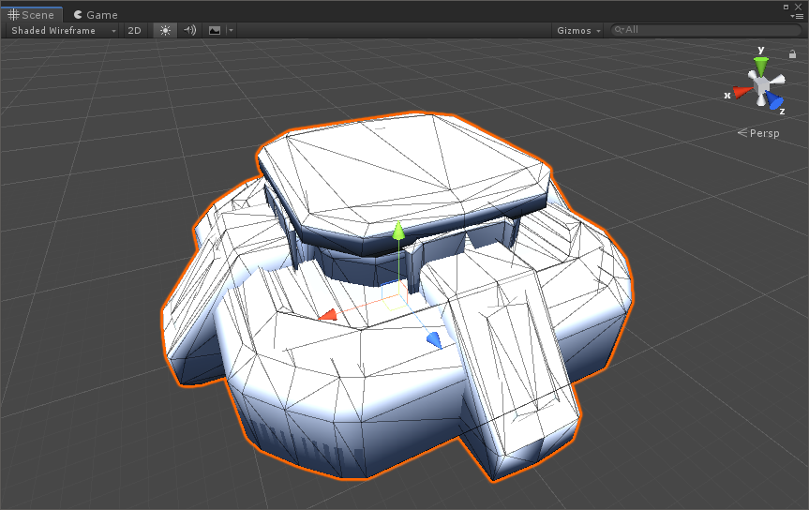This screenshot has width=809, height=510.
Task: Toggle the 2D view mode button
Action: 135,30
